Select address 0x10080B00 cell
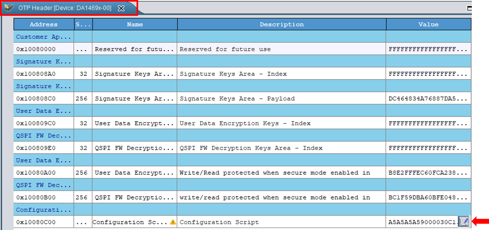The height and width of the screenshot is (230, 489). (x=44, y=197)
